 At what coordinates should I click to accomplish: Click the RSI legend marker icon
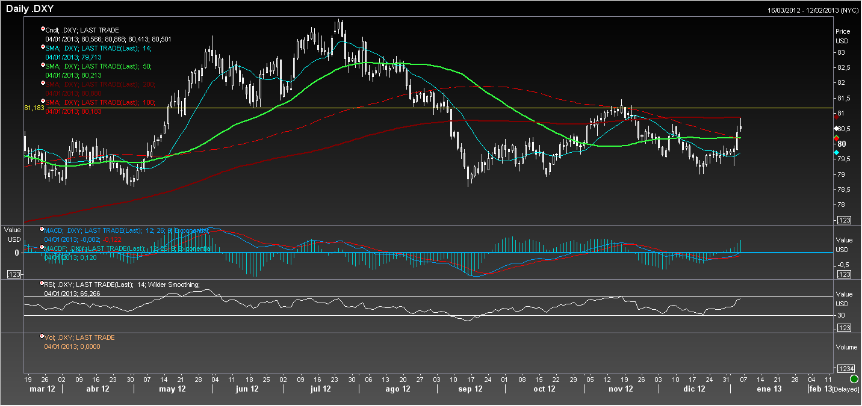click(42, 283)
